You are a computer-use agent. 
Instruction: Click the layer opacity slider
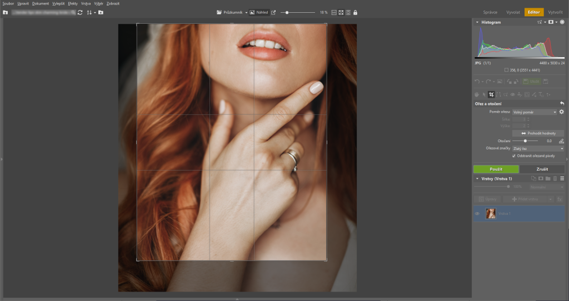(x=492, y=187)
